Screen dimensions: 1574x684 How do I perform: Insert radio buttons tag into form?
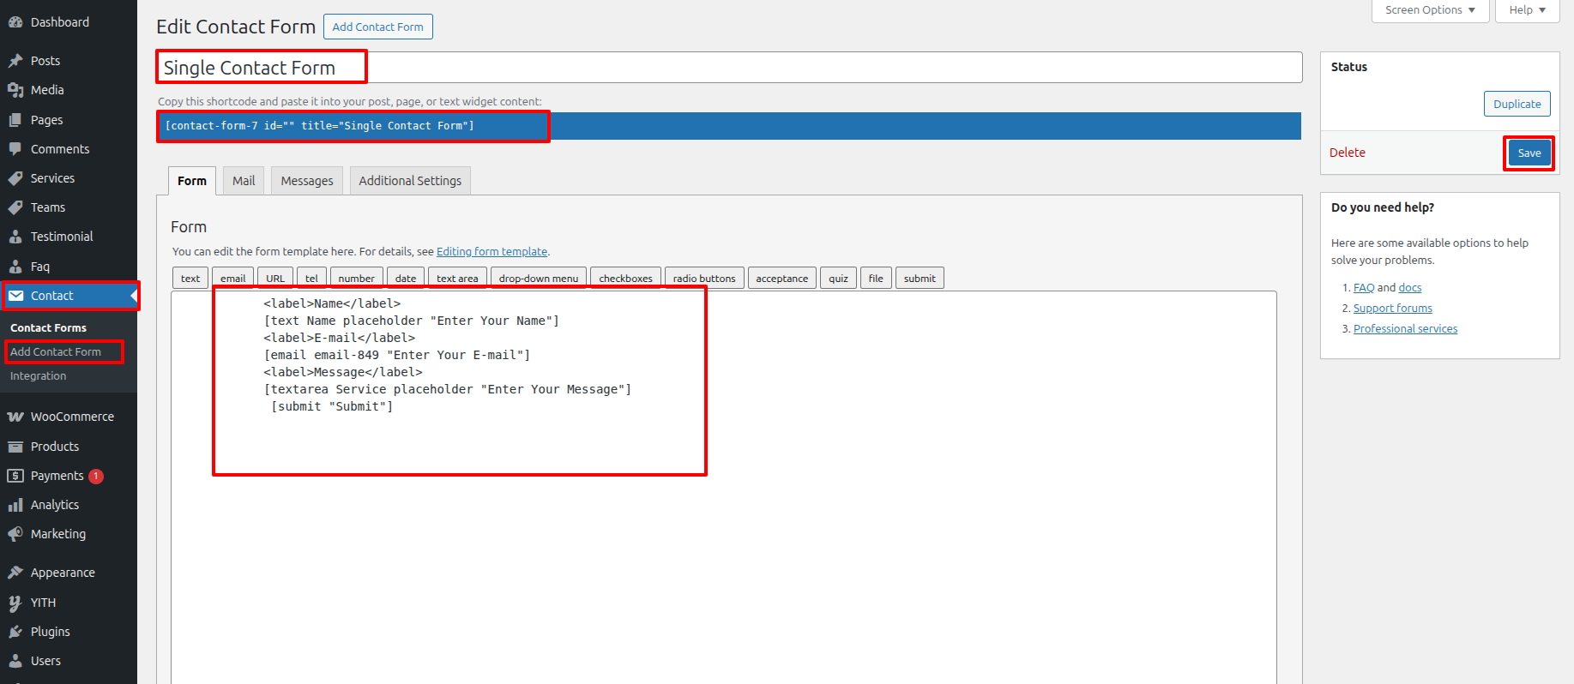pyautogui.click(x=703, y=279)
